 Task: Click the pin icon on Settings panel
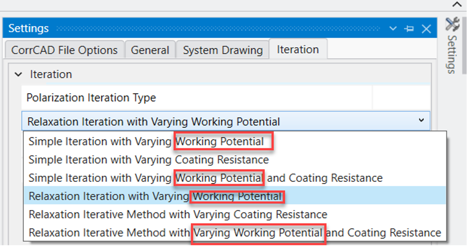pos(409,29)
